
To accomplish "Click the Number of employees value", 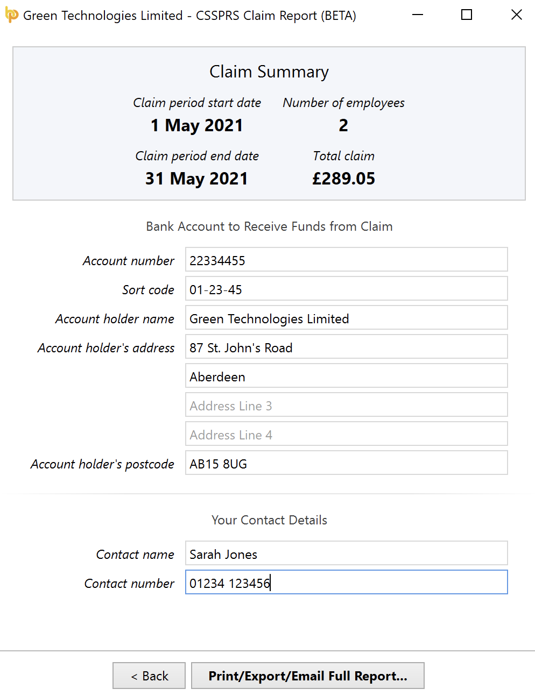I will click(343, 125).
